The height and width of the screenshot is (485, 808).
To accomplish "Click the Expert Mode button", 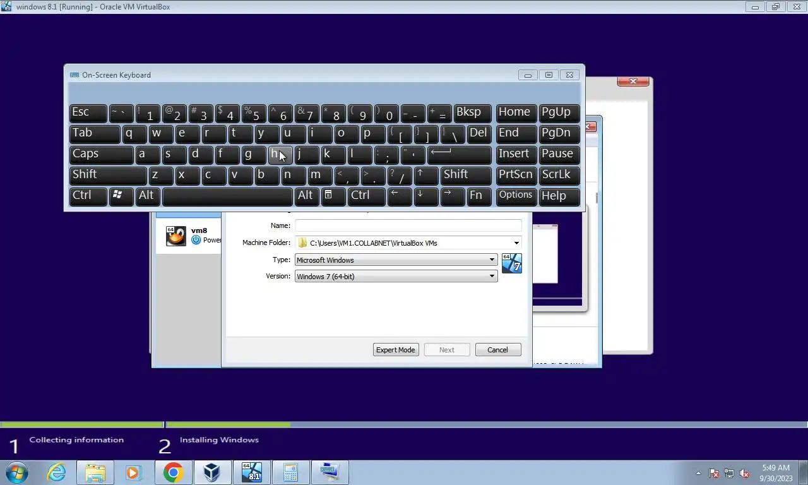I will pyautogui.click(x=396, y=350).
